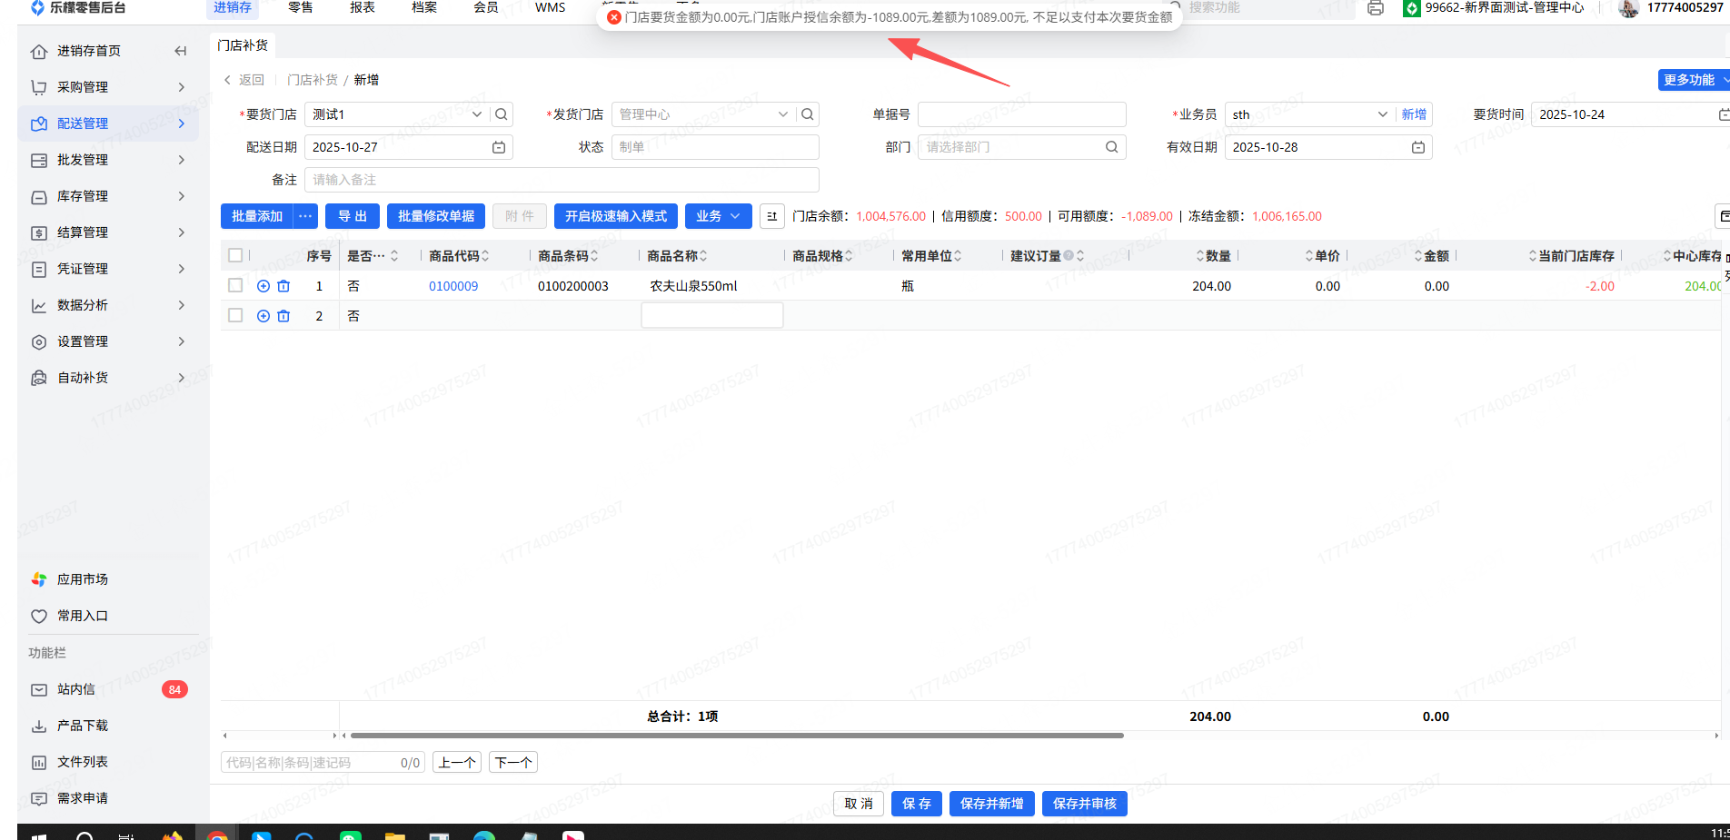Viewport: 1730px width, 840px height.
Task: Click the 库存管理 inventory icon
Action: coord(39,196)
